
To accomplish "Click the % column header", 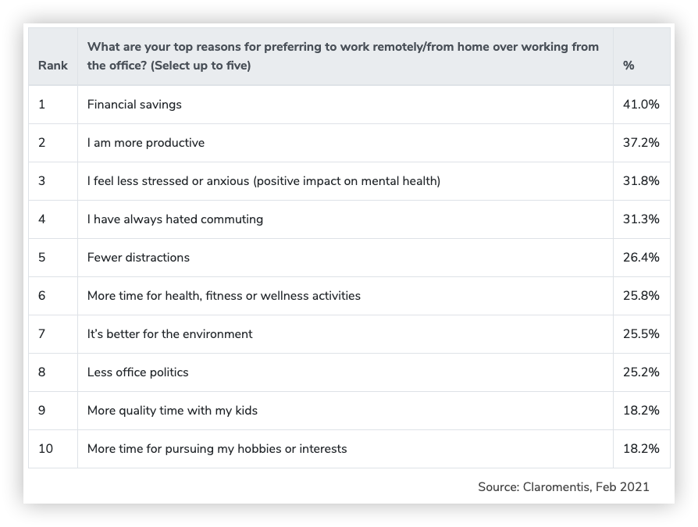I will tap(629, 66).
